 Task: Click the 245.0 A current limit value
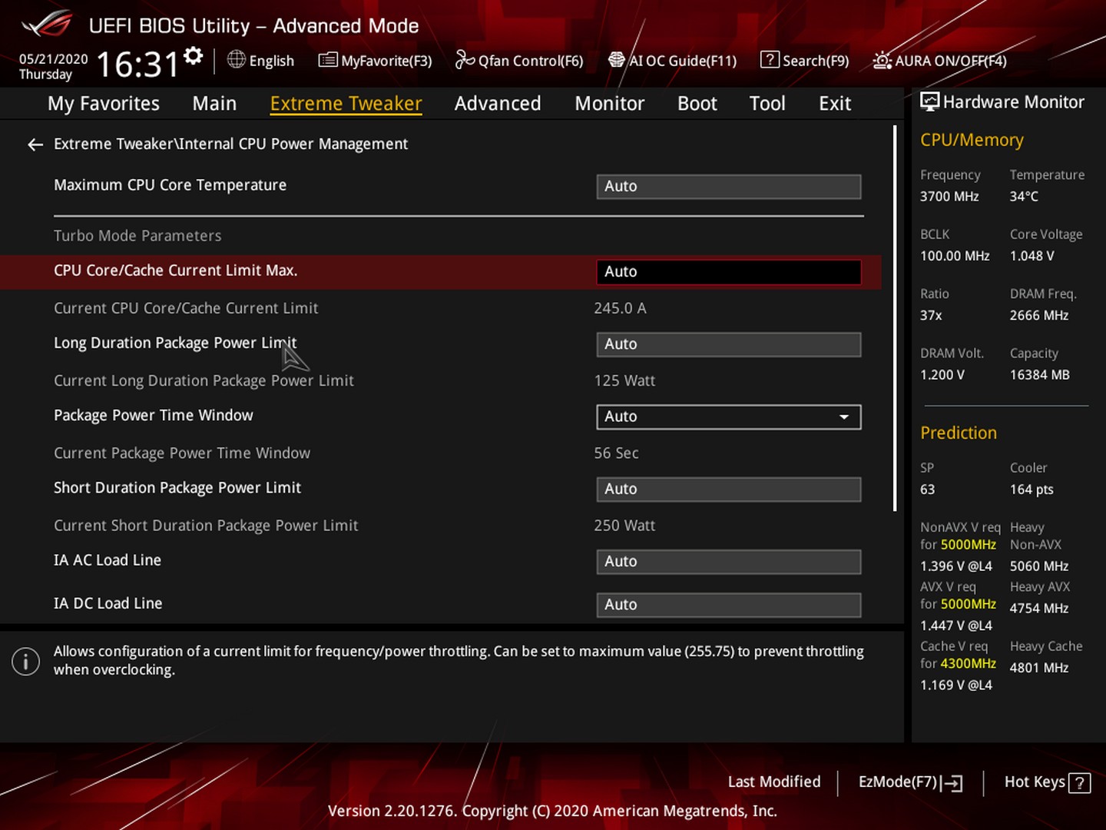tap(620, 308)
